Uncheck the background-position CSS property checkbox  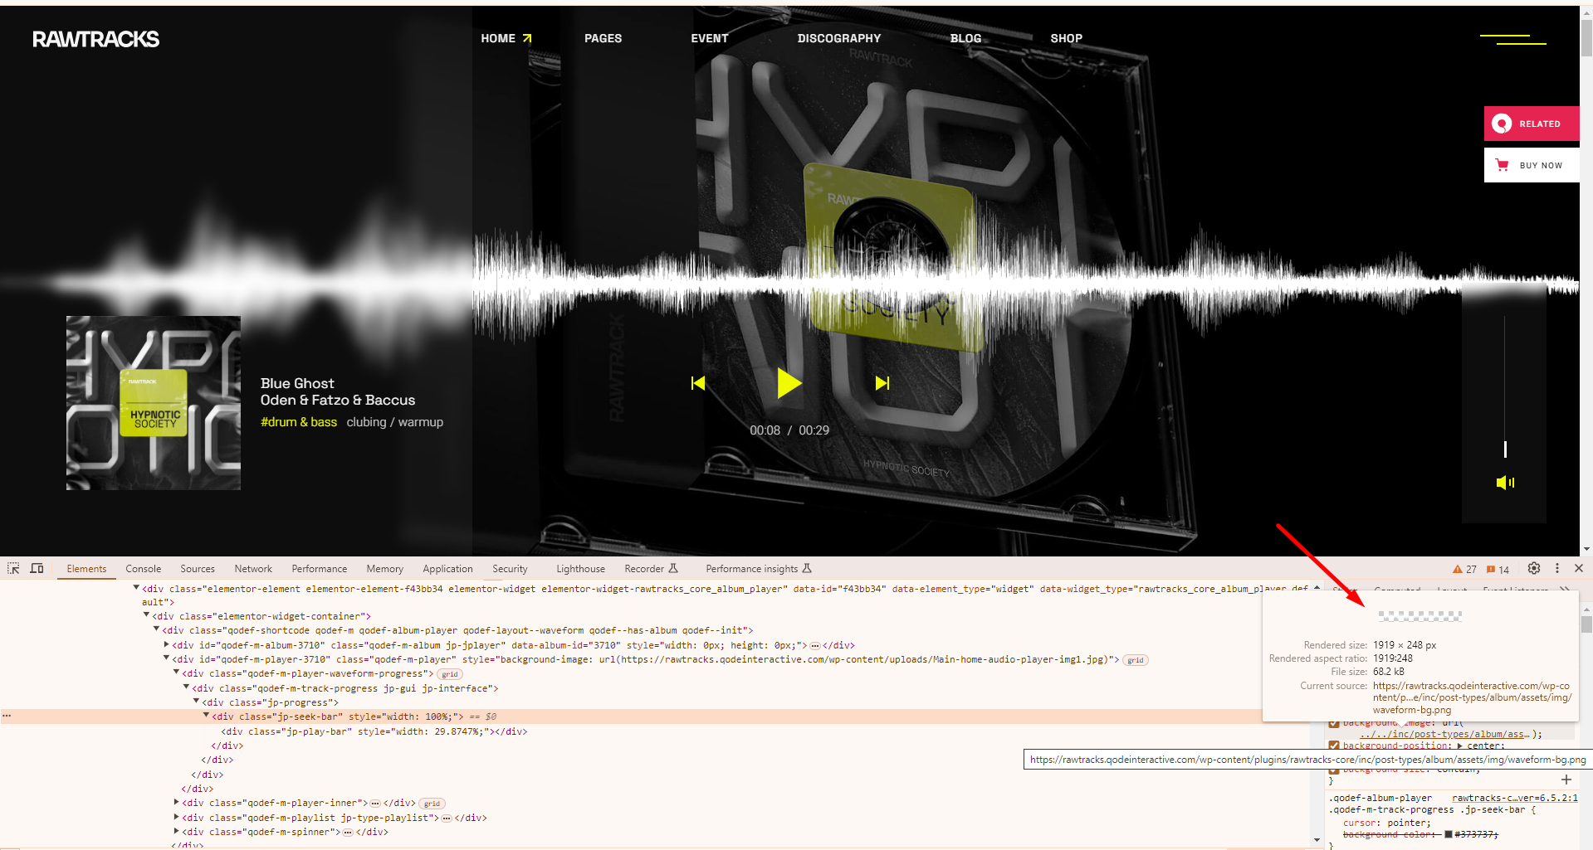coord(1334,746)
